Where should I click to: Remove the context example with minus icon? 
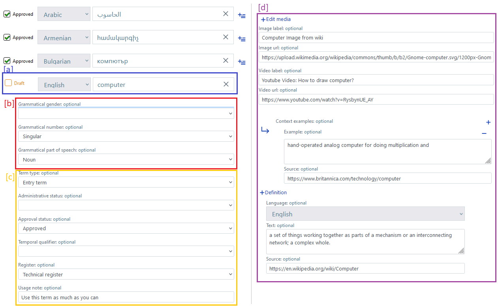click(484, 133)
